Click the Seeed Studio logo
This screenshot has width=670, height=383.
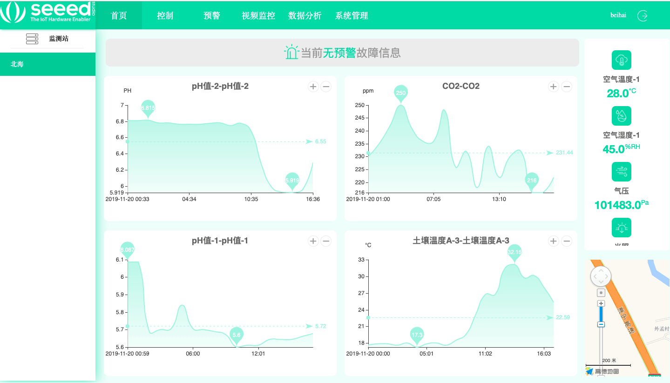pos(47,13)
